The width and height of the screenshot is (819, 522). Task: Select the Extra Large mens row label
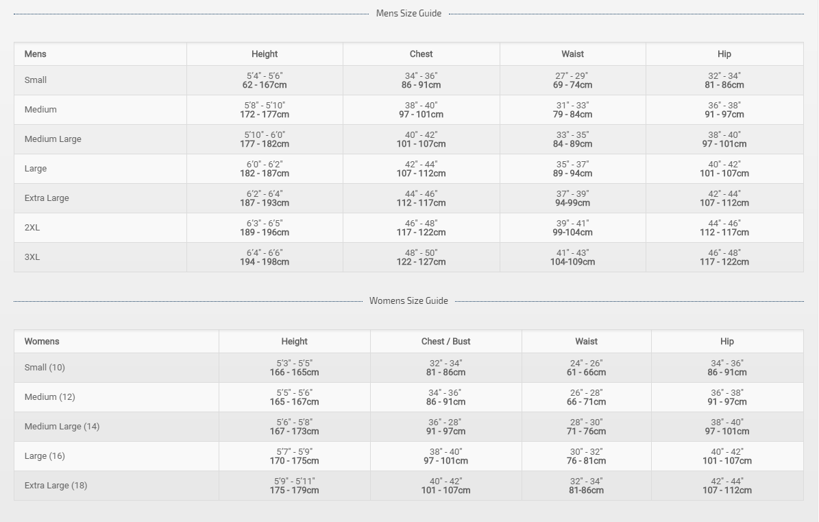pos(47,198)
